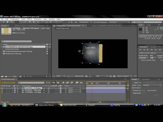Toggle 3D layer switch for layer 1
This screenshot has width=163, height=122.
61,88
